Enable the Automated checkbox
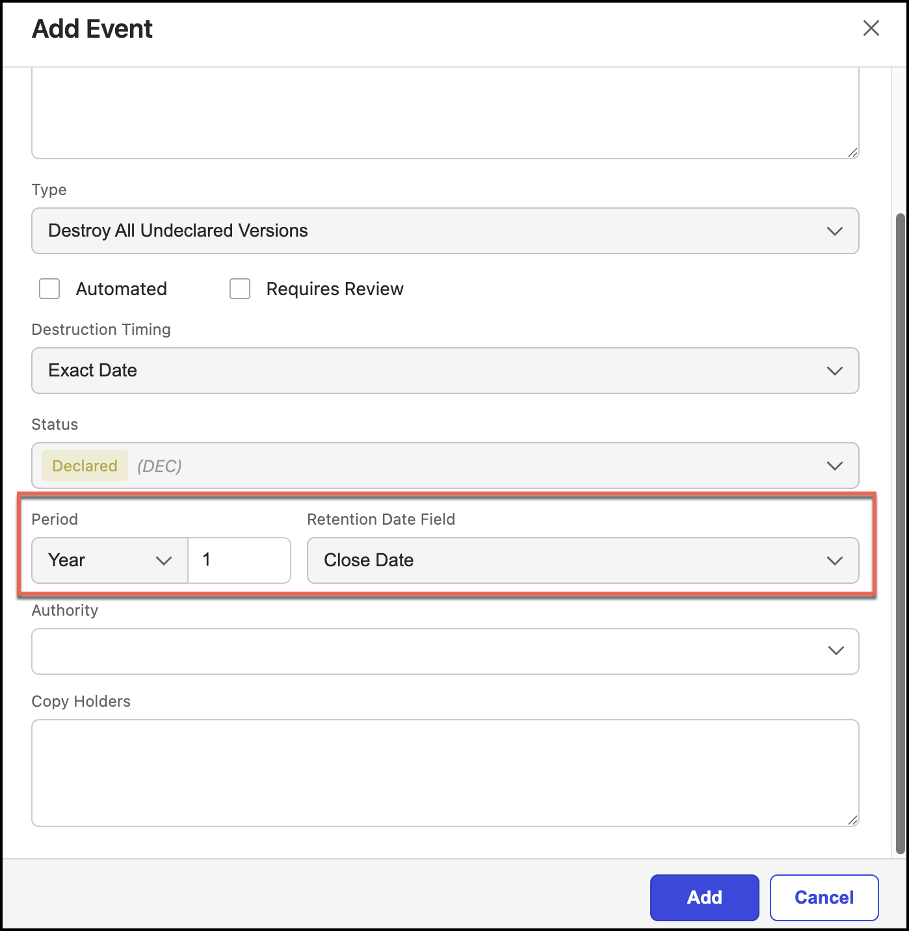This screenshot has width=909, height=931. coord(49,289)
